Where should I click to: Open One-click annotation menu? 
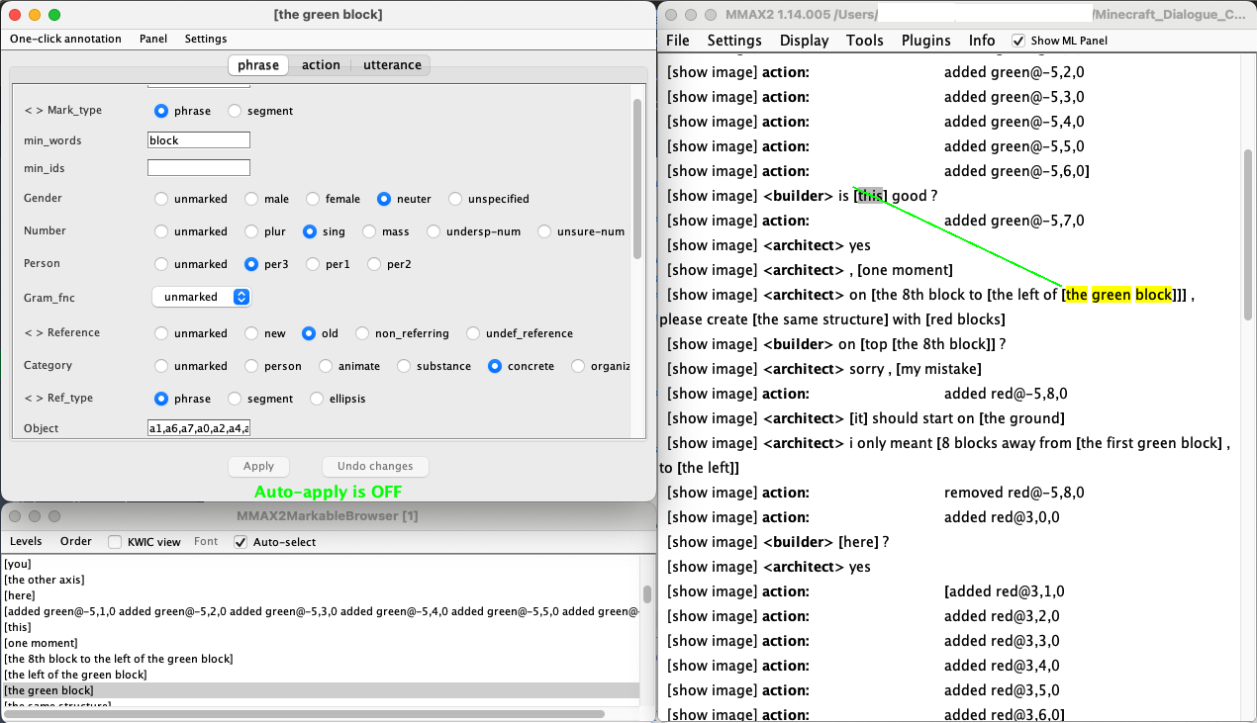[x=65, y=39]
